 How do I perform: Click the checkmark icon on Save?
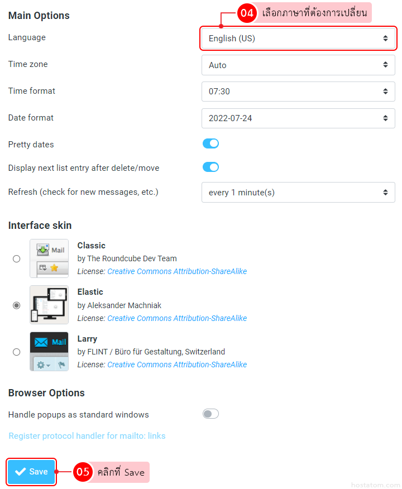click(x=21, y=472)
